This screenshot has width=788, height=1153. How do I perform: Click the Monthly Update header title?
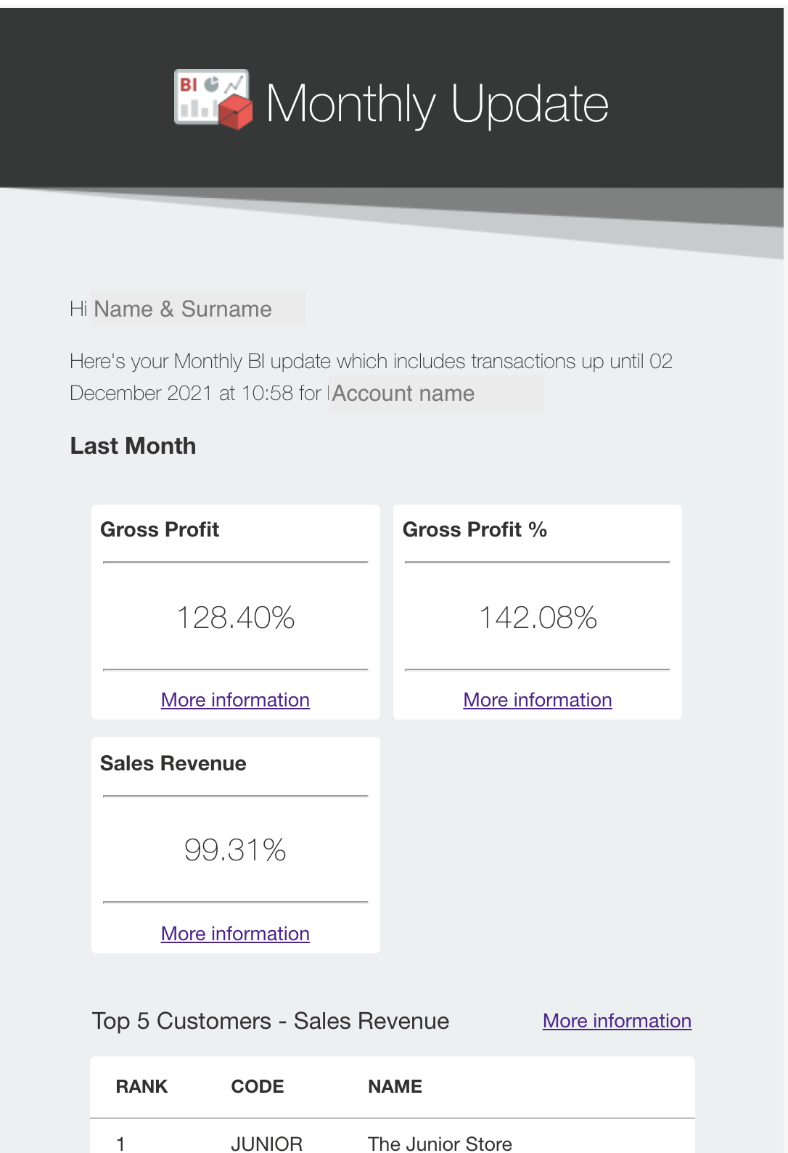click(437, 104)
